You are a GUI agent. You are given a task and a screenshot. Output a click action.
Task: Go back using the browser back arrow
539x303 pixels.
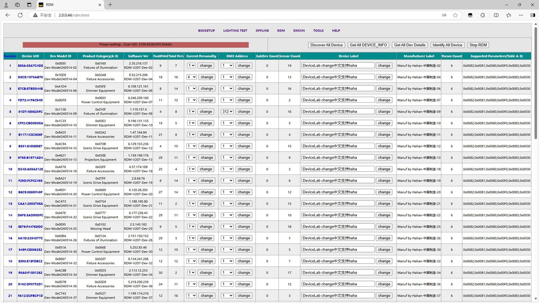(x=8, y=15)
